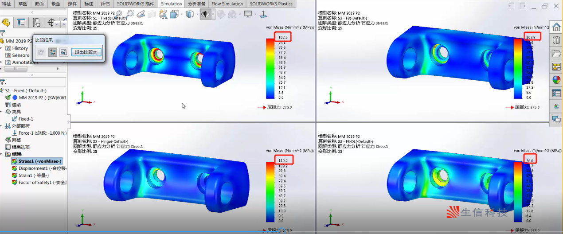
Task: Collapse the 夹具 fixtures node
Action: coord(2,112)
